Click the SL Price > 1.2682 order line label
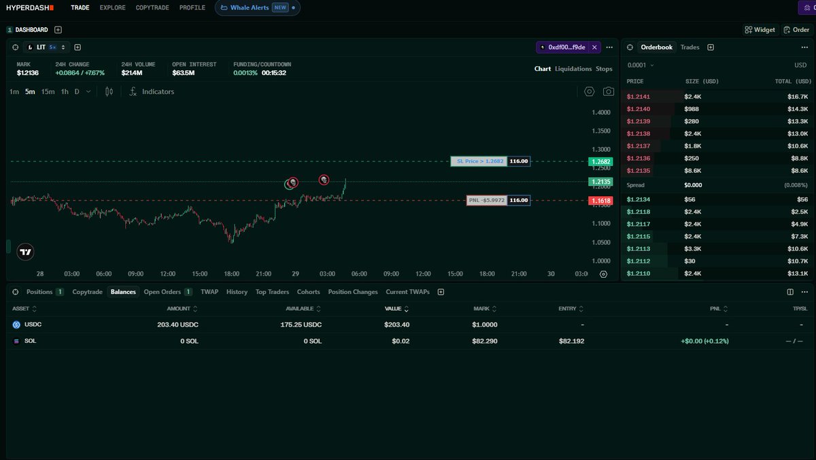 pyautogui.click(x=479, y=161)
